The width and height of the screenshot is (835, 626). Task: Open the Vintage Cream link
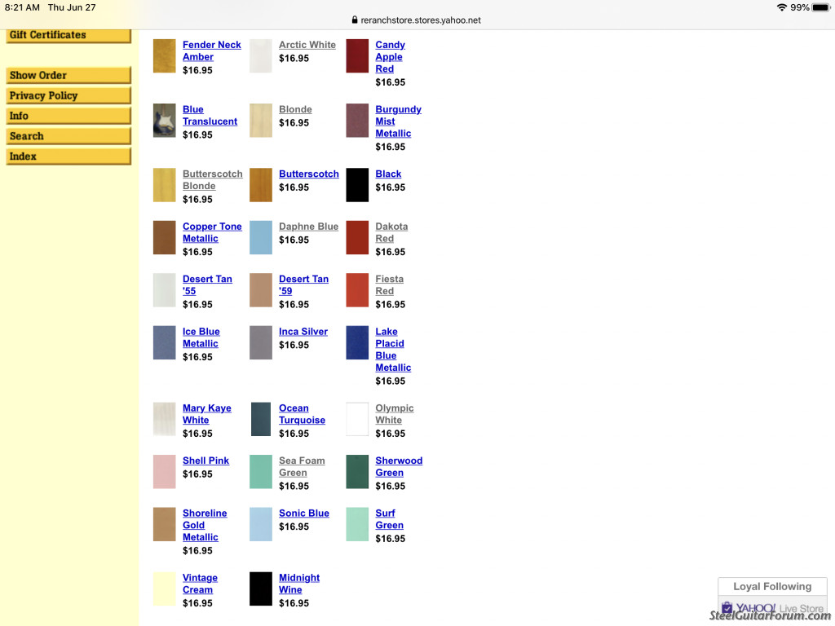click(x=200, y=584)
